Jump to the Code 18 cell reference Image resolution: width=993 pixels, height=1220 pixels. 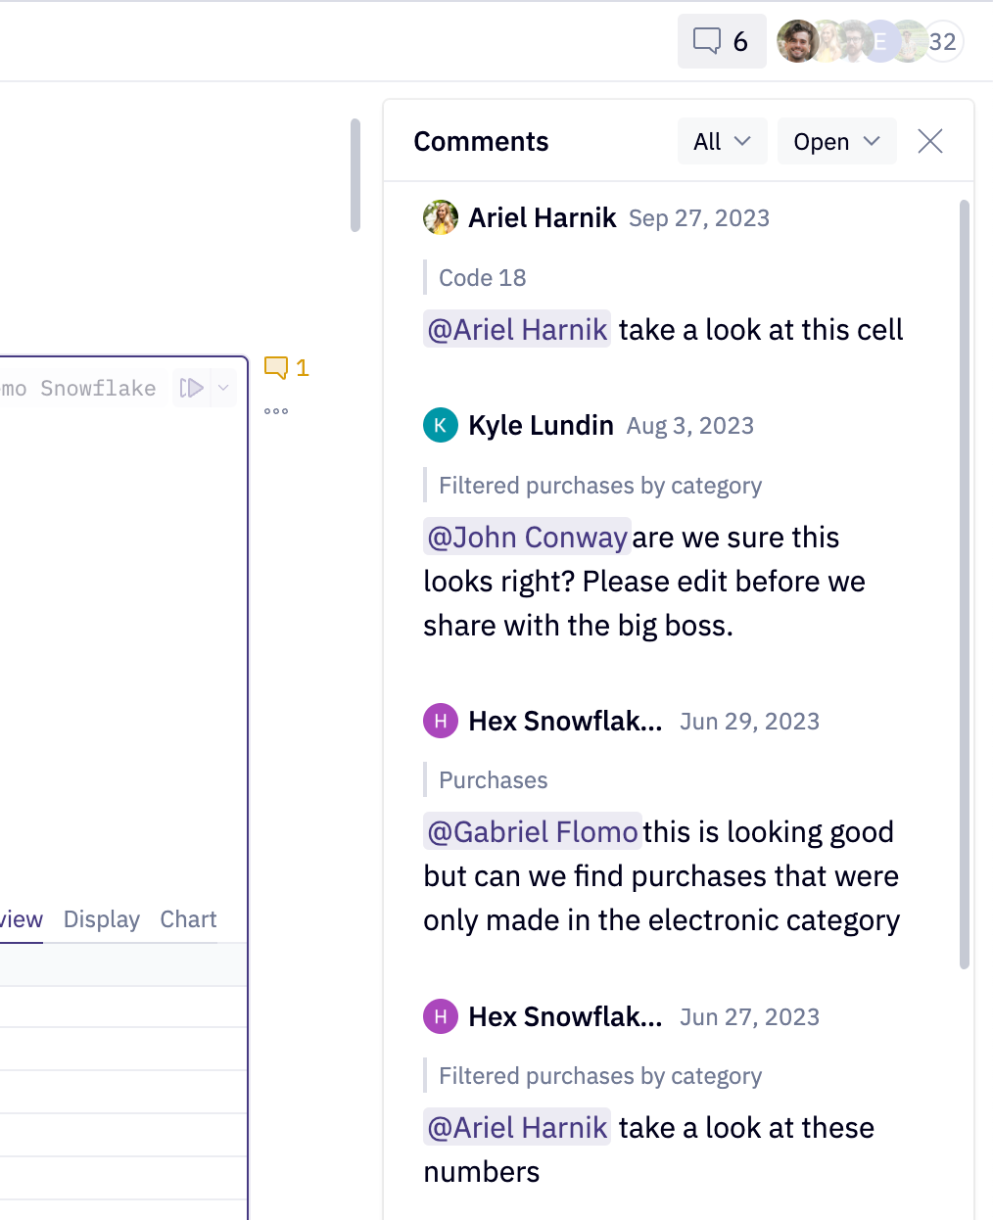pos(481,278)
